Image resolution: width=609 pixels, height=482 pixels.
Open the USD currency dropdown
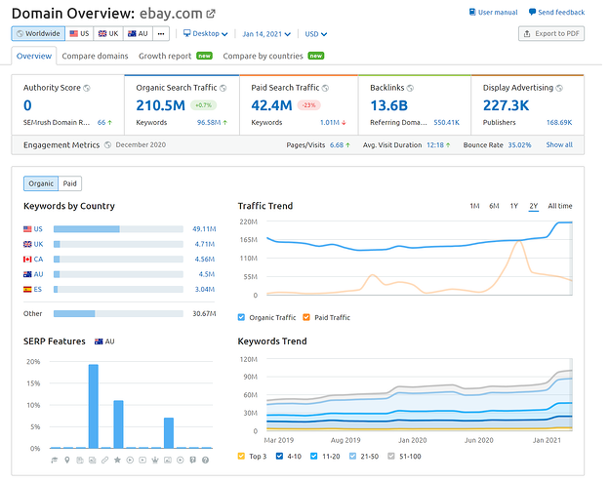click(316, 34)
